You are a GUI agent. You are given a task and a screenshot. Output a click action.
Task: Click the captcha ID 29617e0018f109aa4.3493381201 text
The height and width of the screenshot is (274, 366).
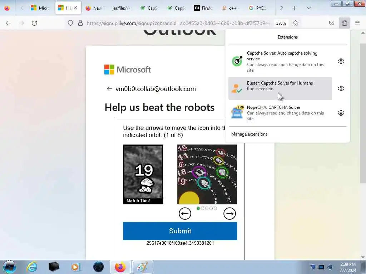click(180, 243)
